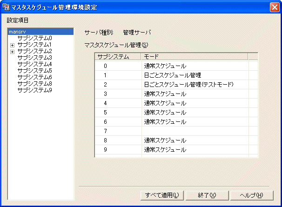Select サブシステム8 in the tree
This screenshot has height=207, width=282.
[34, 84]
